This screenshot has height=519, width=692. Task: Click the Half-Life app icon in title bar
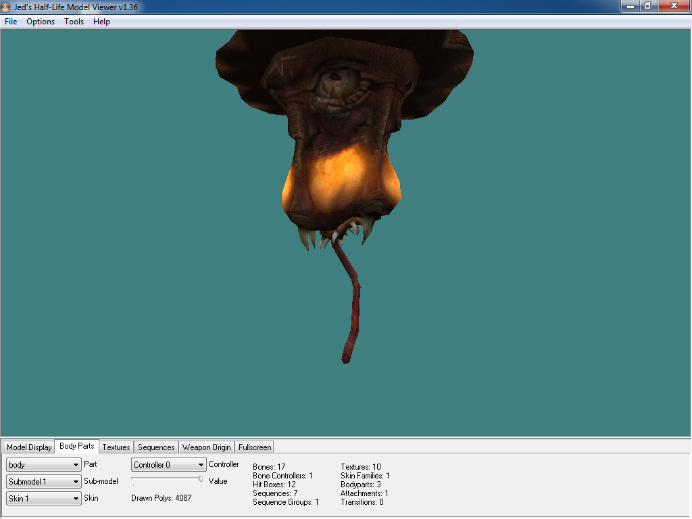pyautogui.click(x=5, y=7)
